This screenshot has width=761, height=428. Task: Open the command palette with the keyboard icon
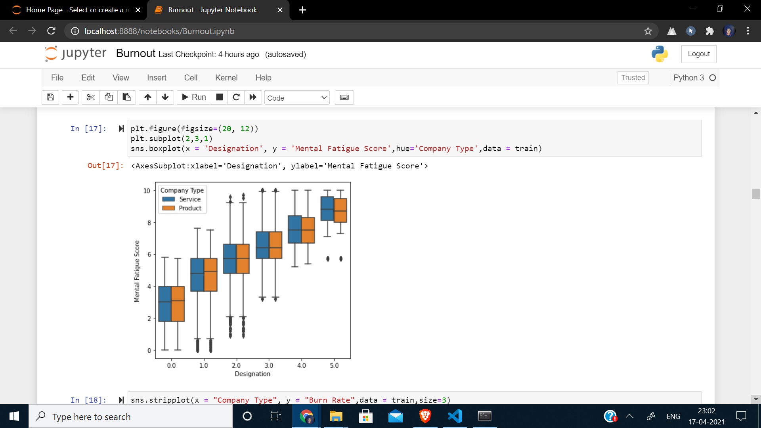[344, 97]
